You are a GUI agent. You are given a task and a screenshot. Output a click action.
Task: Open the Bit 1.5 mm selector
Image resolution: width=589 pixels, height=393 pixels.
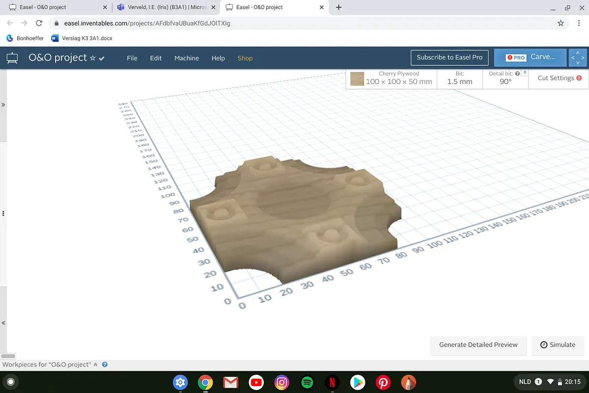(x=460, y=79)
